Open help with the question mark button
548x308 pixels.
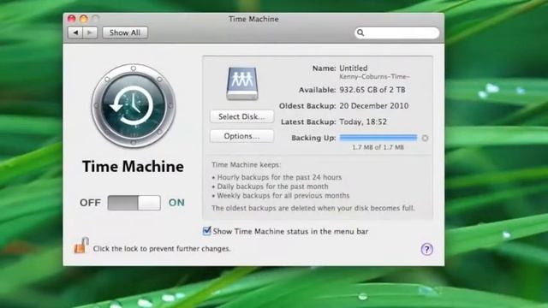tap(426, 249)
